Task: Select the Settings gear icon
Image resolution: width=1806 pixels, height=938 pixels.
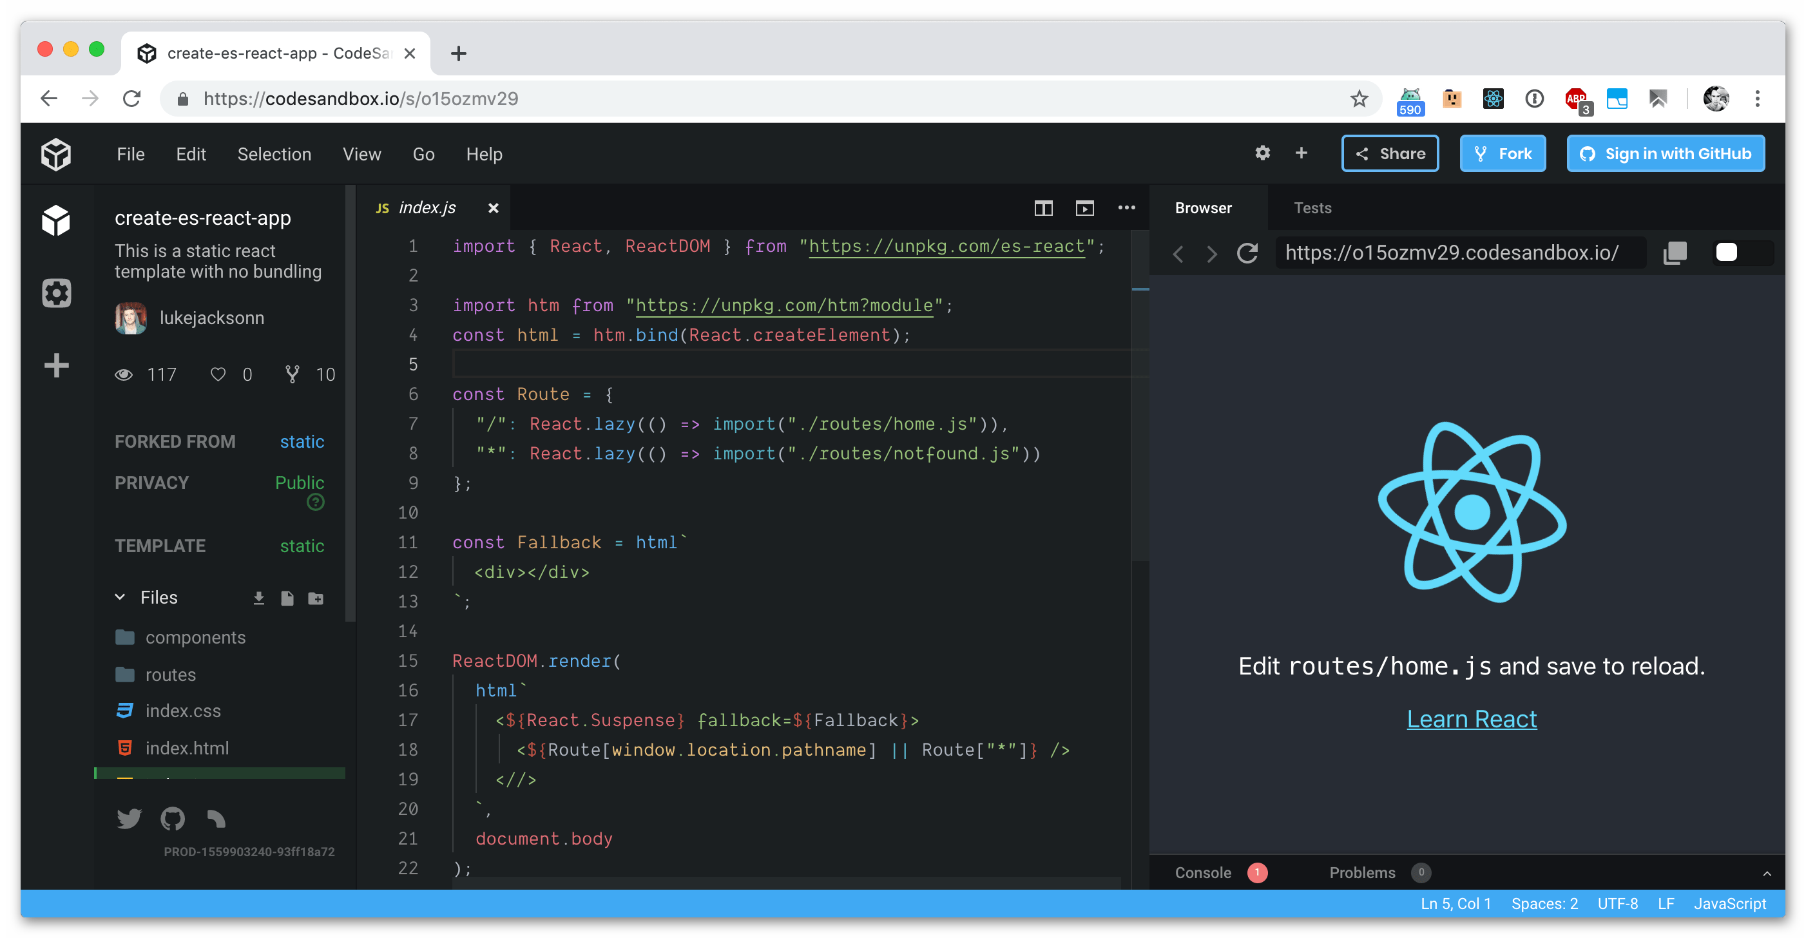Action: 1263,153
